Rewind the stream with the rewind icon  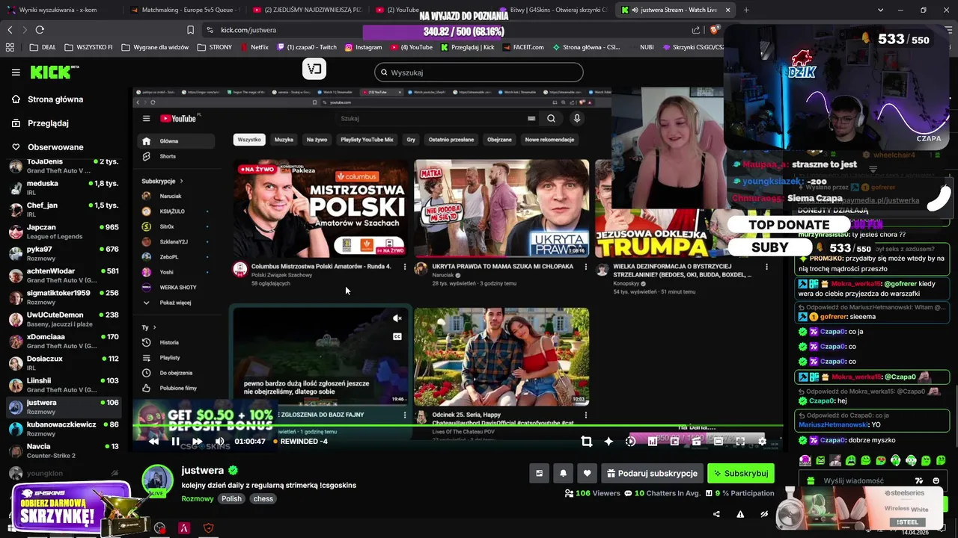[x=153, y=442]
